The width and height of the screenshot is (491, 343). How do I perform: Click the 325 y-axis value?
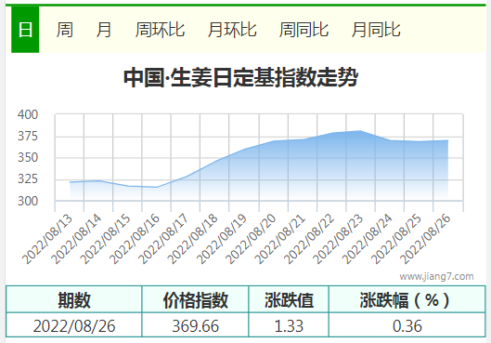tap(28, 179)
